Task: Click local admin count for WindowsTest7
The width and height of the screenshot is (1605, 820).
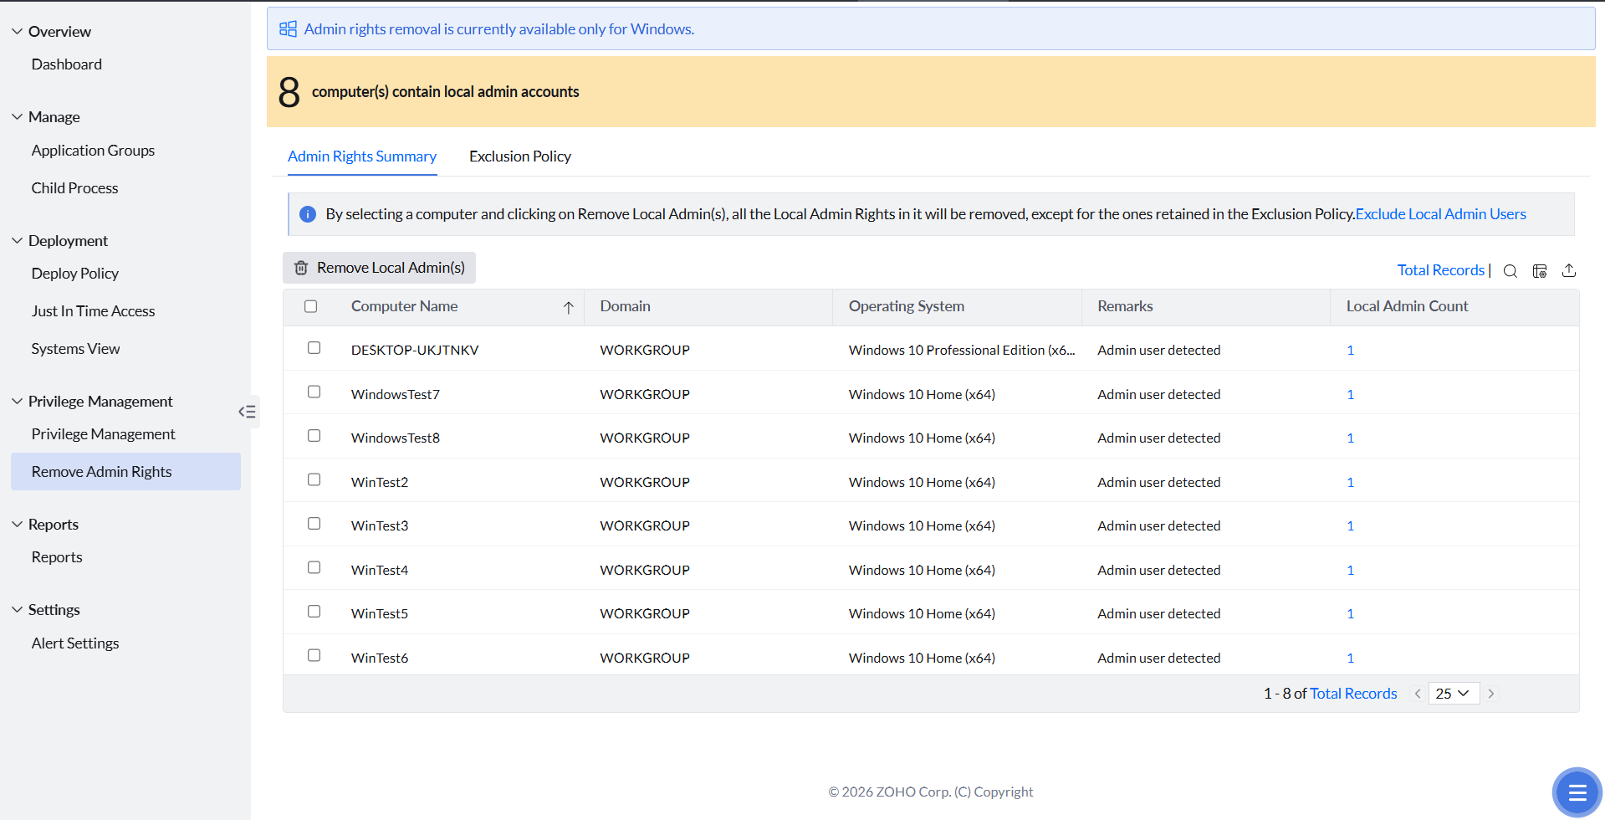Action: [1350, 395]
